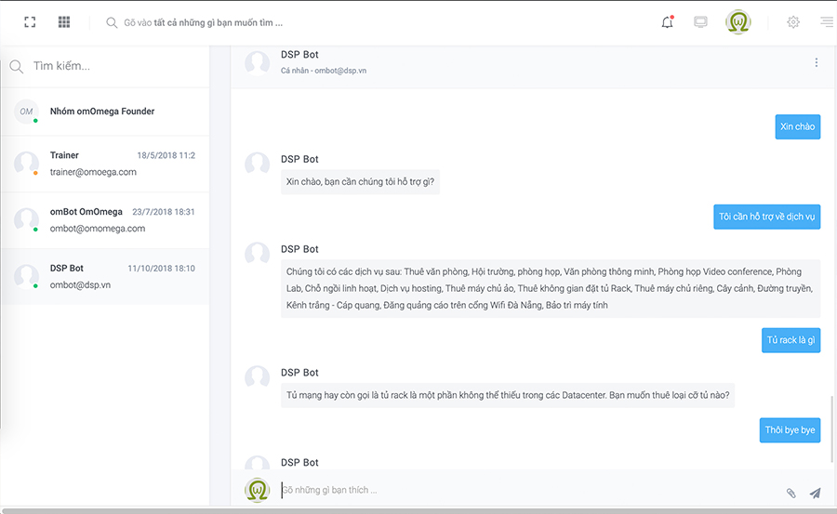Image resolution: width=837 pixels, height=514 pixels.
Task: Open the hamburger menu top right
Action: (x=827, y=22)
